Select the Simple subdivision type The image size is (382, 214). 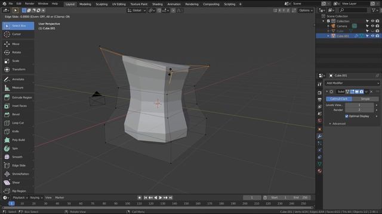365,99
